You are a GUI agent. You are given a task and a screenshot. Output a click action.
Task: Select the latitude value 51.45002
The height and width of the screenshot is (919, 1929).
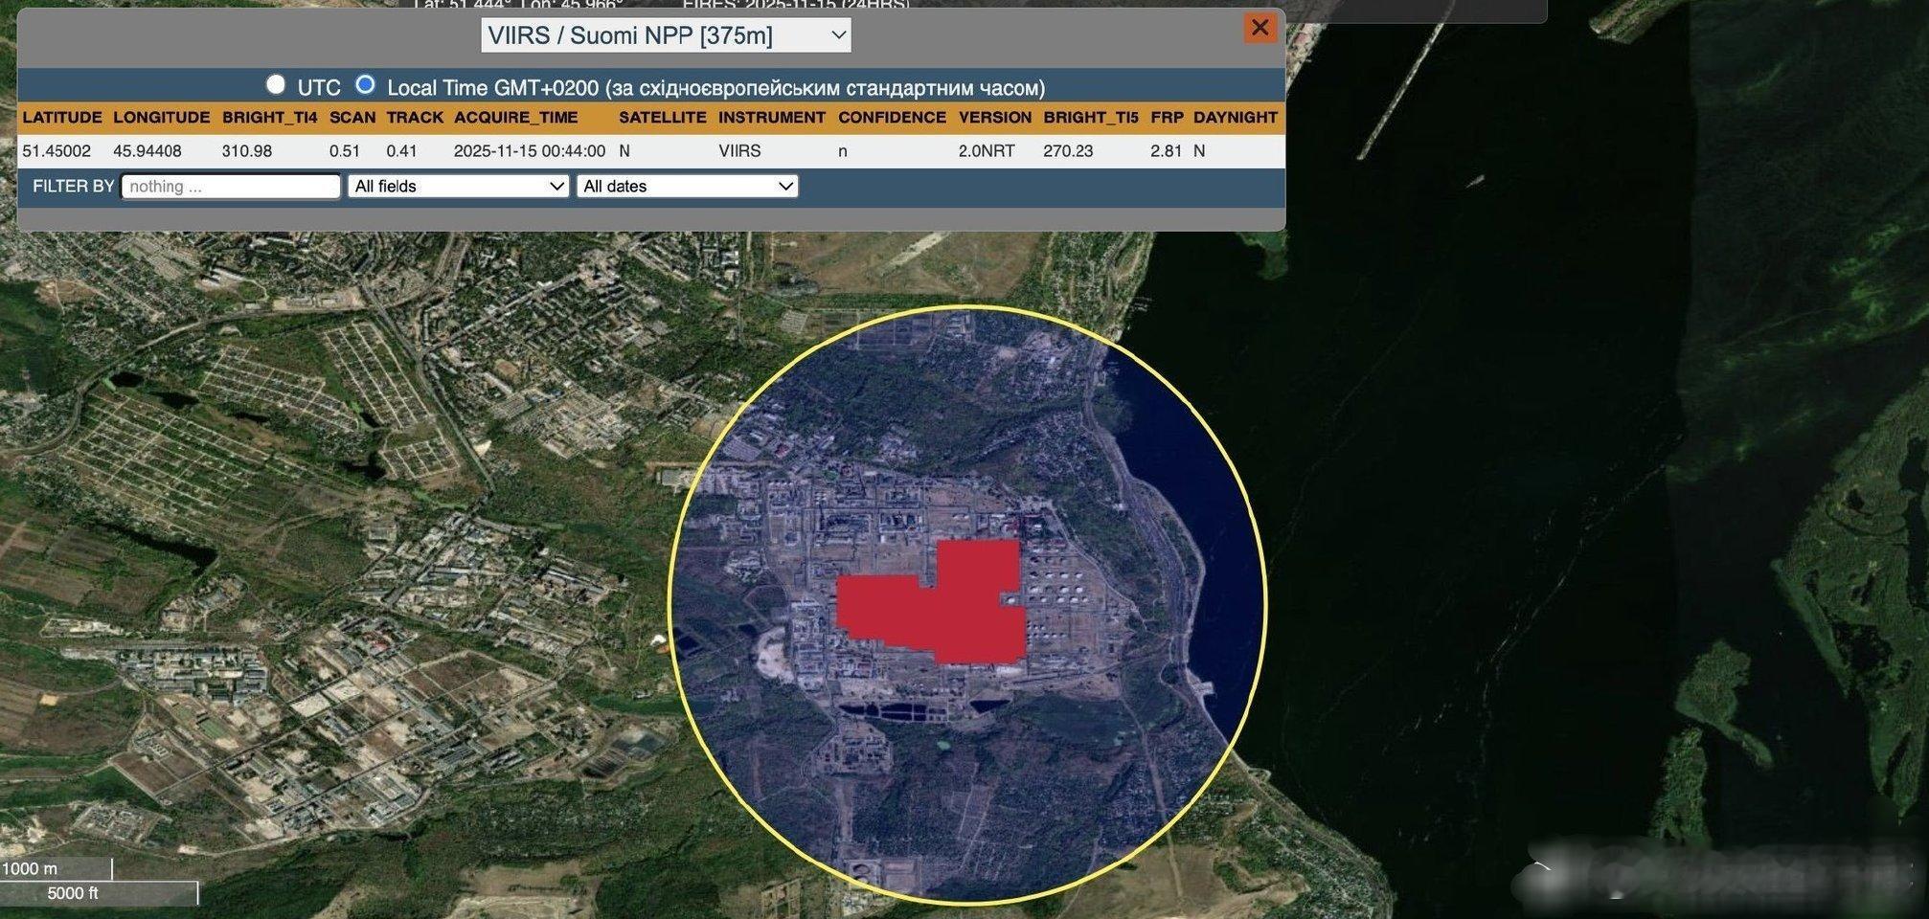[x=57, y=151]
